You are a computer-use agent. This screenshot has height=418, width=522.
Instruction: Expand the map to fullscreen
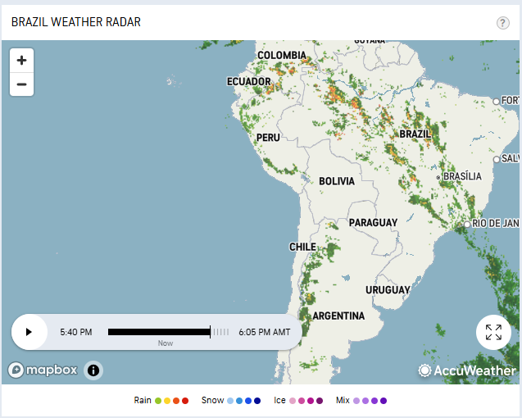[493, 332]
